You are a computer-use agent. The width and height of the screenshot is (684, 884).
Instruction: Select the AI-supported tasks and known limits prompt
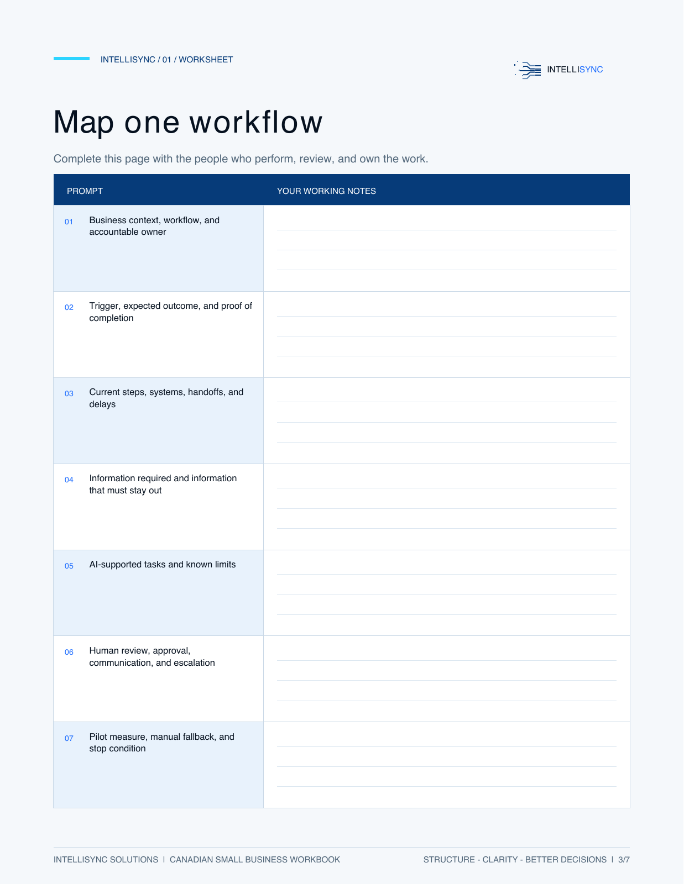tap(163, 565)
